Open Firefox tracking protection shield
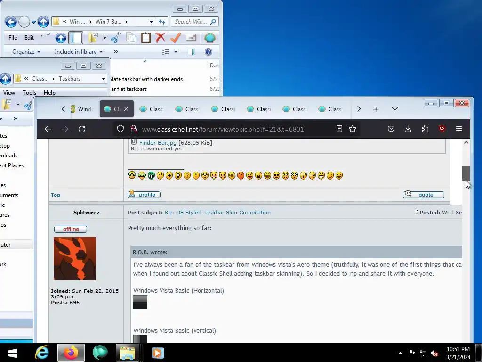The height and width of the screenshot is (362, 482). point(120,129)
